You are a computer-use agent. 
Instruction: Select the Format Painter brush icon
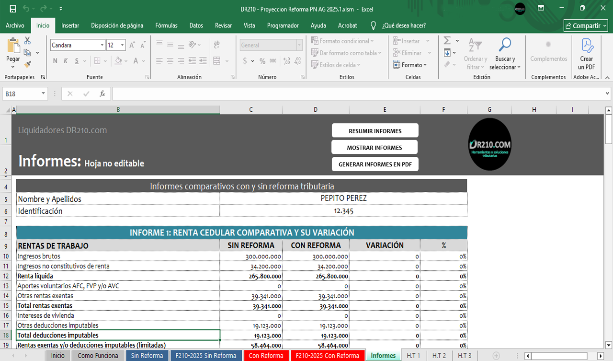(x=27, y=64)
